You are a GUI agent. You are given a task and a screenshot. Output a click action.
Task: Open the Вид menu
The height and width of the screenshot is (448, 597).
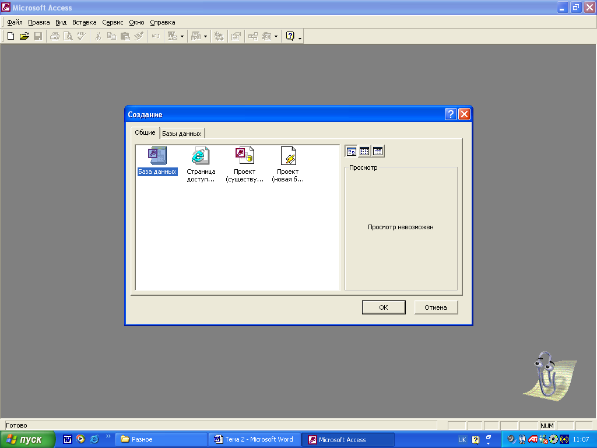coord(61,22)
